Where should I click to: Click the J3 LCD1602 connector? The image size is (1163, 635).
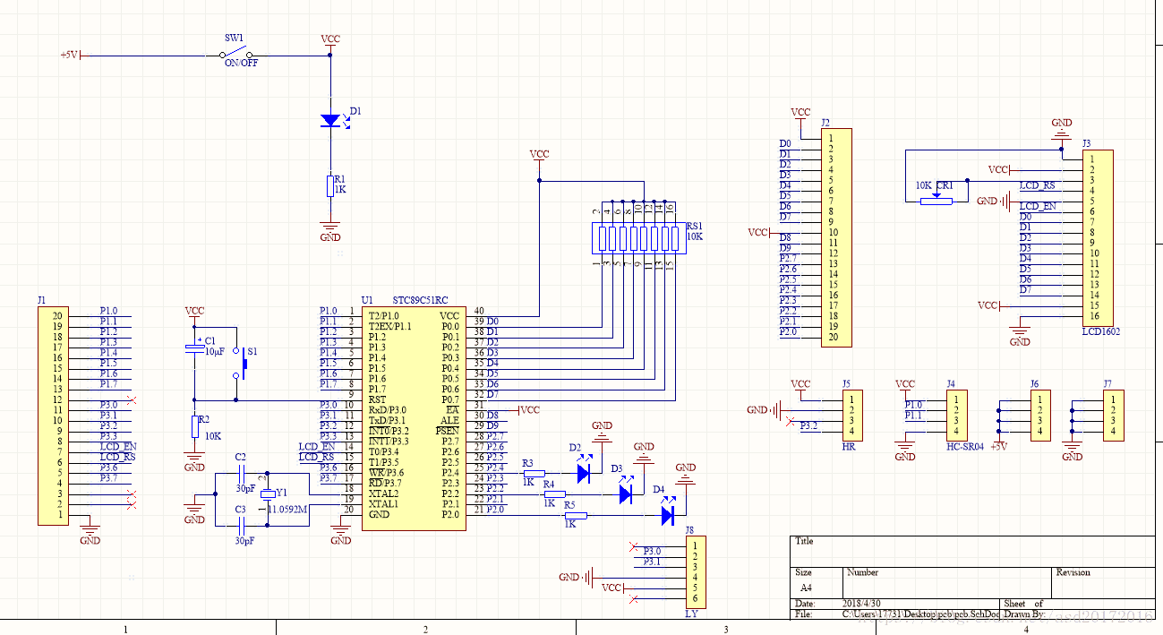(x=1098, y=237)
